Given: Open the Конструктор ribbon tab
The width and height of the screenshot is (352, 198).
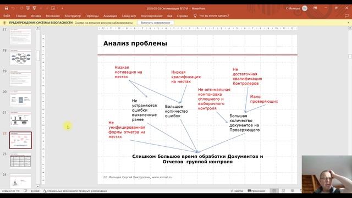Looking at the screenshot, I should coord(73,16).
